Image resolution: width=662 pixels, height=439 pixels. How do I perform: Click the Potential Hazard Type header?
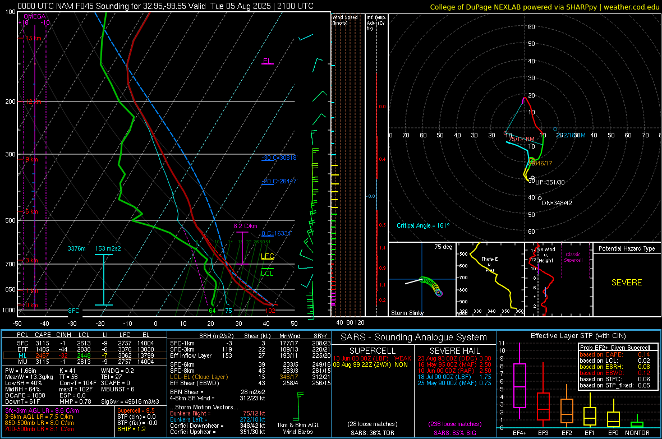pyautogui.click(x=627, y=248)
